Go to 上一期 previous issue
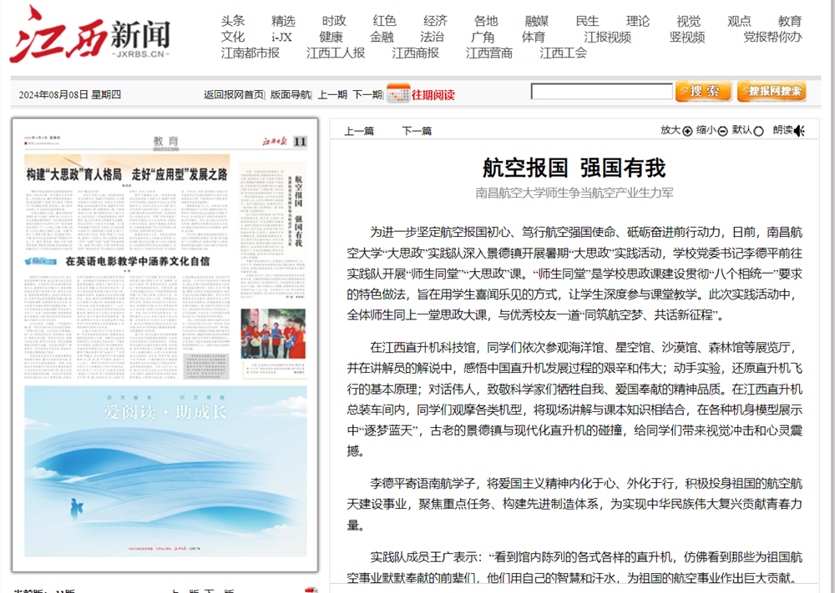This screenshot has height=593, width=835. pos(332,94)
